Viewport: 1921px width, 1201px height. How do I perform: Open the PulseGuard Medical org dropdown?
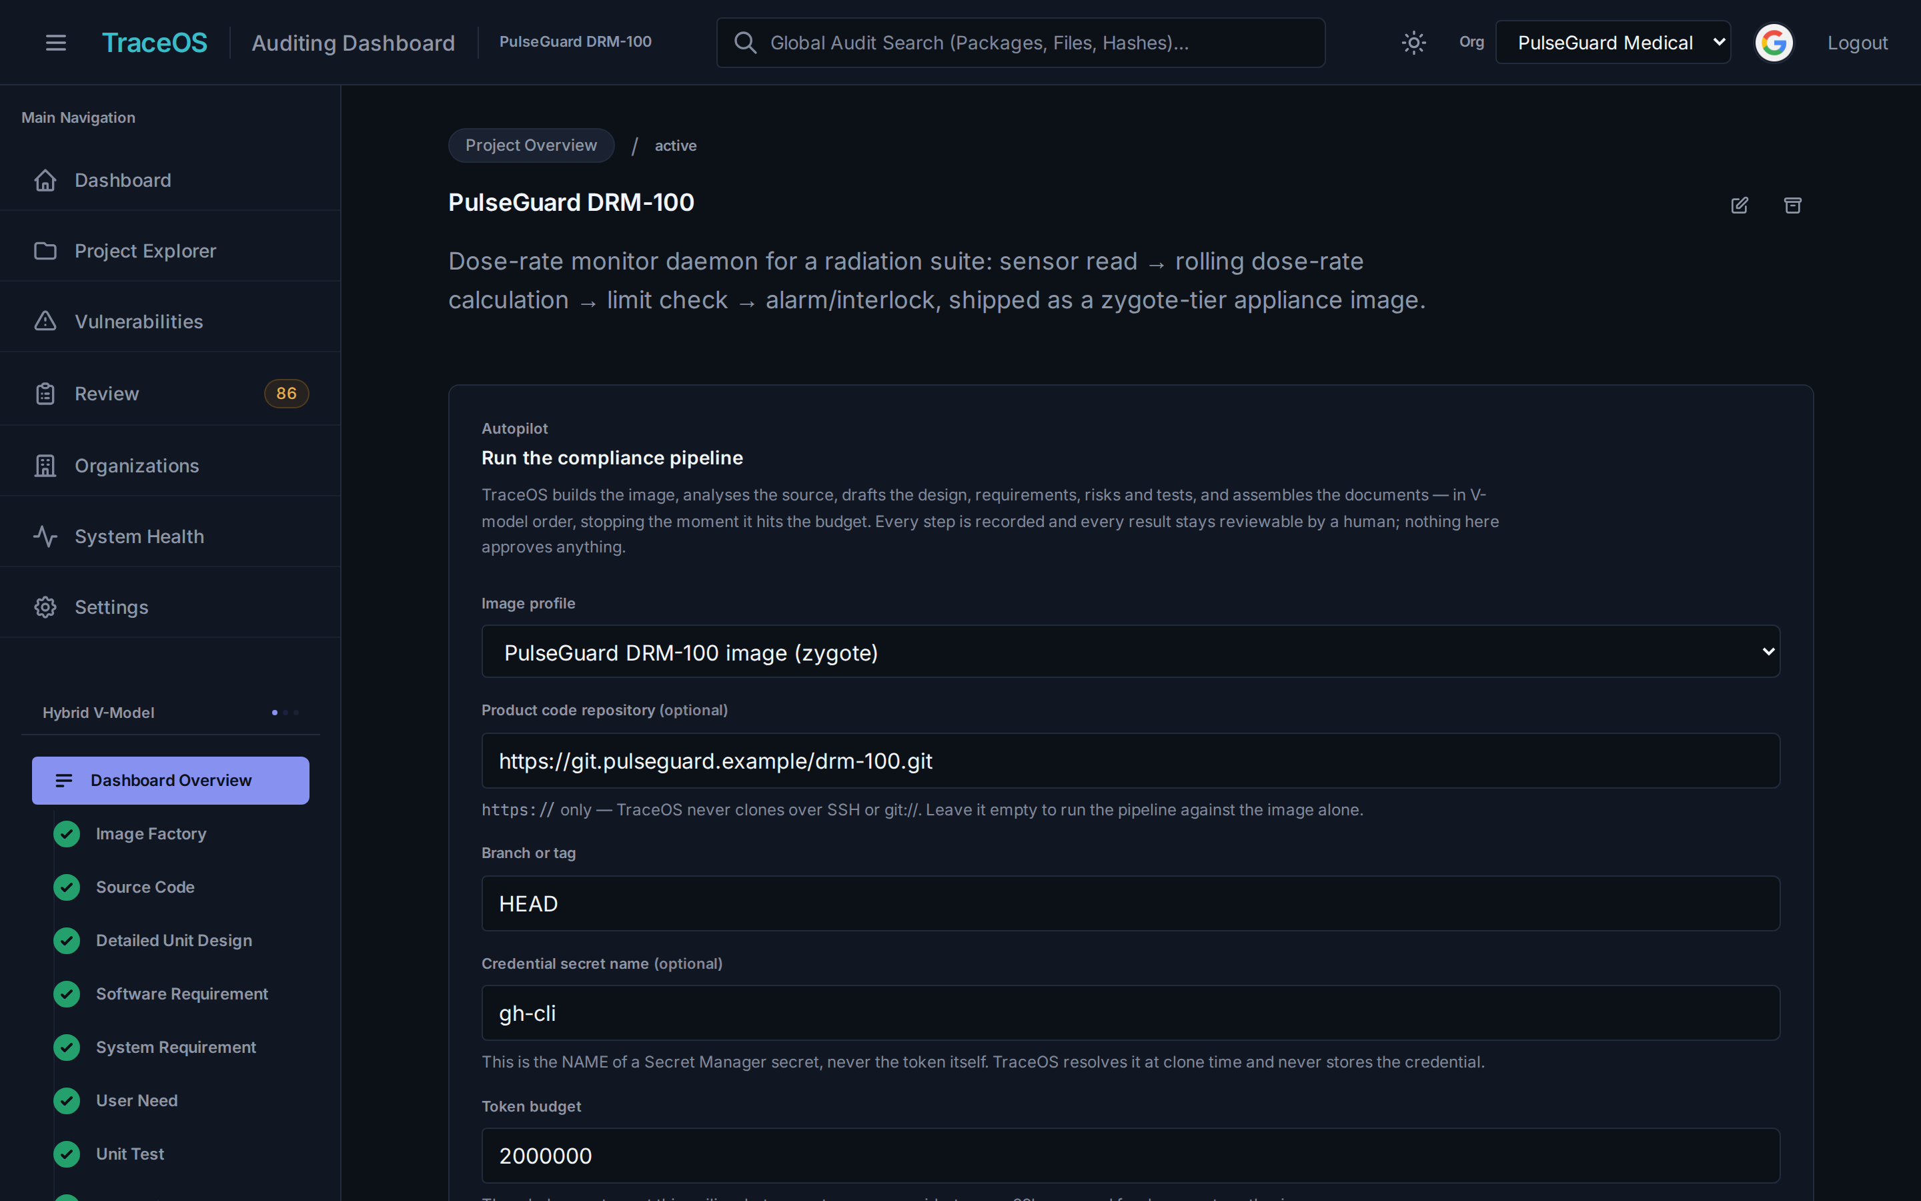(1613, 43)
